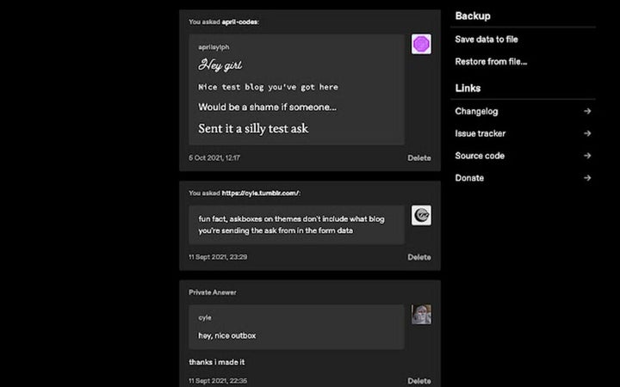Image resolution: width=620 pixels, height=387 pixels.
Task: Open the Donate link
Action: click(x=469, y=178)
